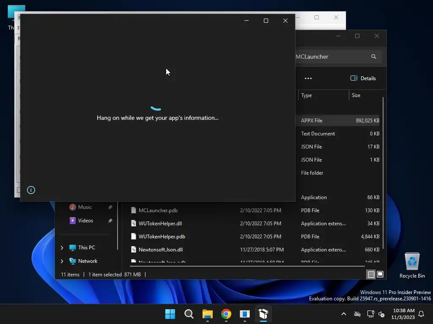Click the search magnifier in Explorer
The height and width of the screenshot is (324, 433).
click(374, 57)
